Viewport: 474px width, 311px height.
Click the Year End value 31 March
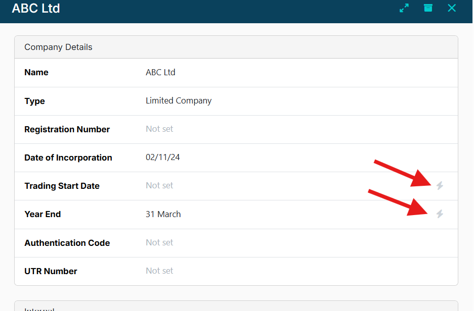163,214
